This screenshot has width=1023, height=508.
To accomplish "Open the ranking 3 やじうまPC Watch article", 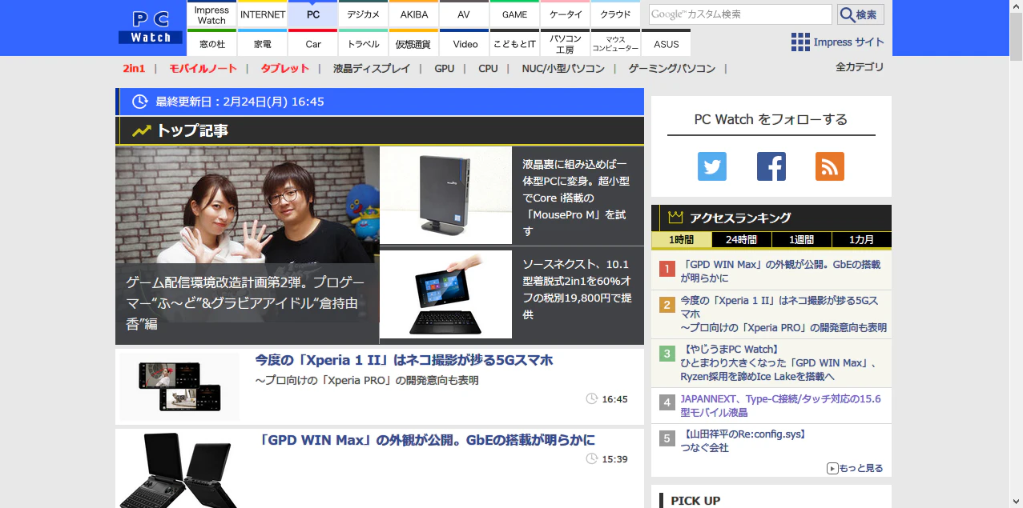I will click(x=779, y=363).
